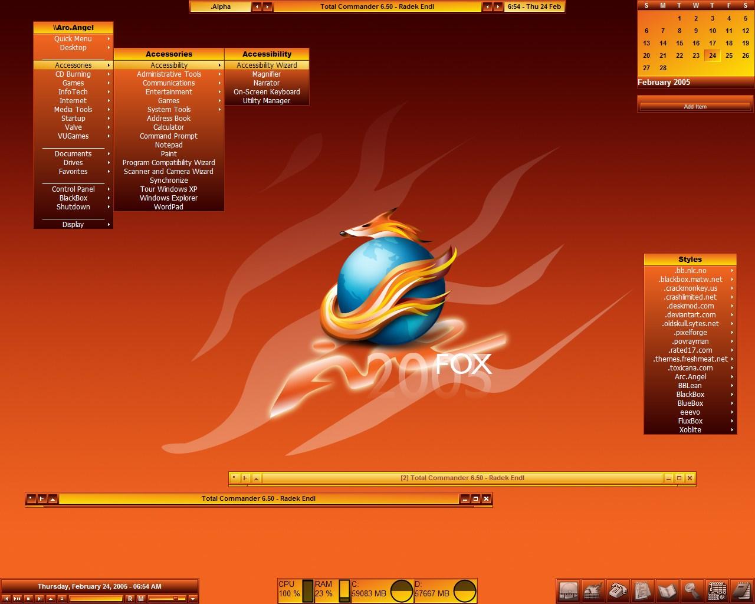Viewport: 755px width, 604px height.
Task: Expand Media Tools submenu
Action: point(73,110)
